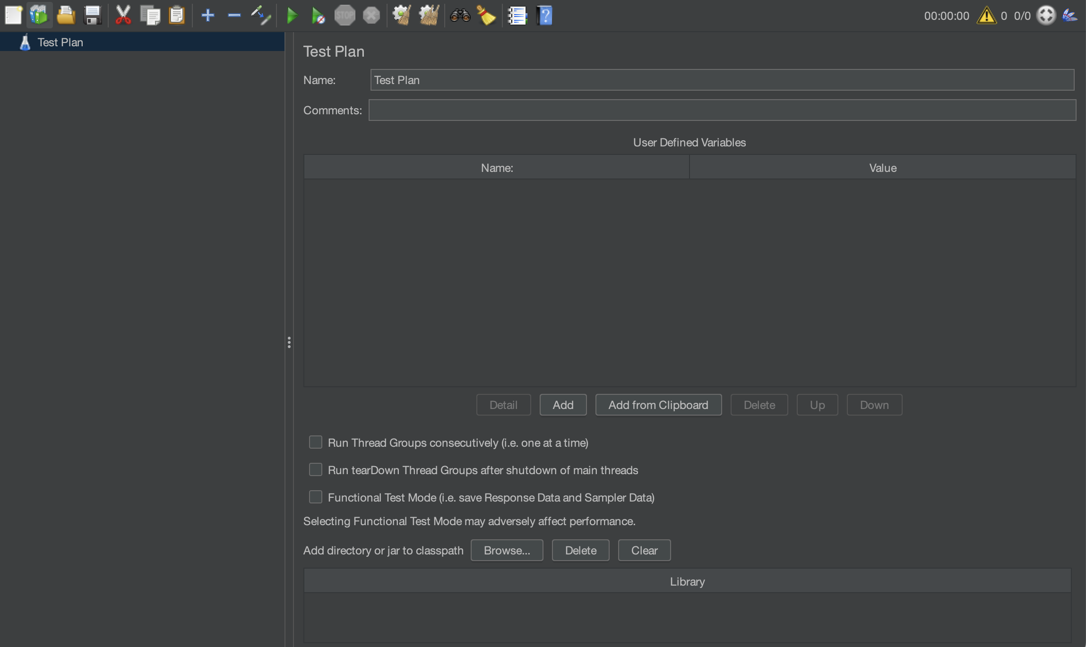Select Test Plan node in tree
The height and width of the screenshot is (647, 1086).
[60, 42]
